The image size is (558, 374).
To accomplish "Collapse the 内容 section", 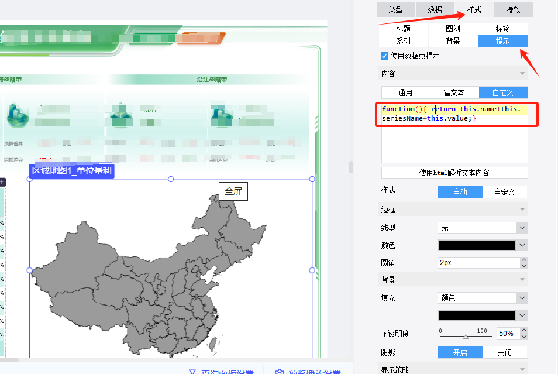I will (453, 73).
